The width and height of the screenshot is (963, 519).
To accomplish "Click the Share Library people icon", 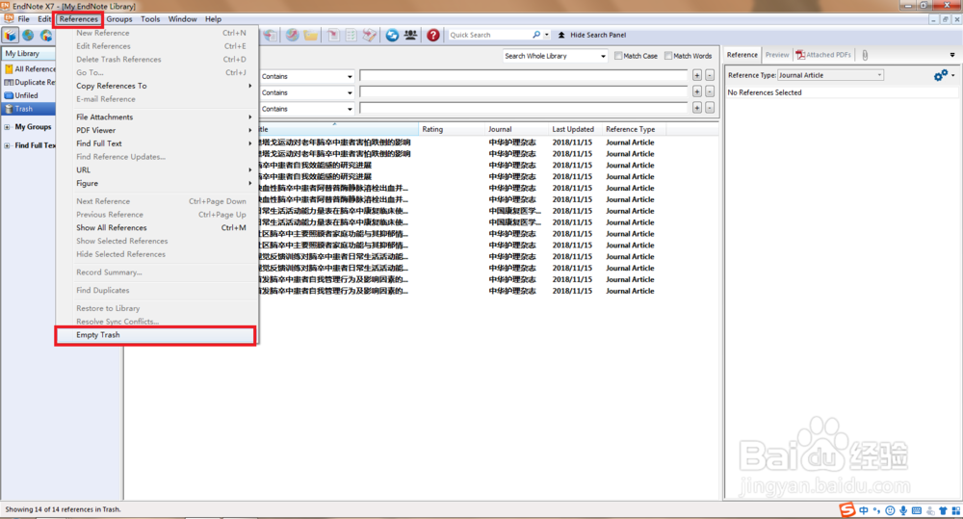I will click(x=410, y=35).
